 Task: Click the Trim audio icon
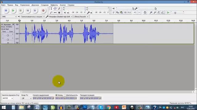pos(125,13)
